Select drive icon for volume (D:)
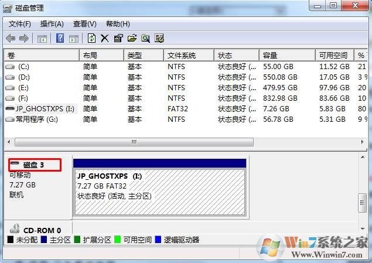 pos(10,77)
